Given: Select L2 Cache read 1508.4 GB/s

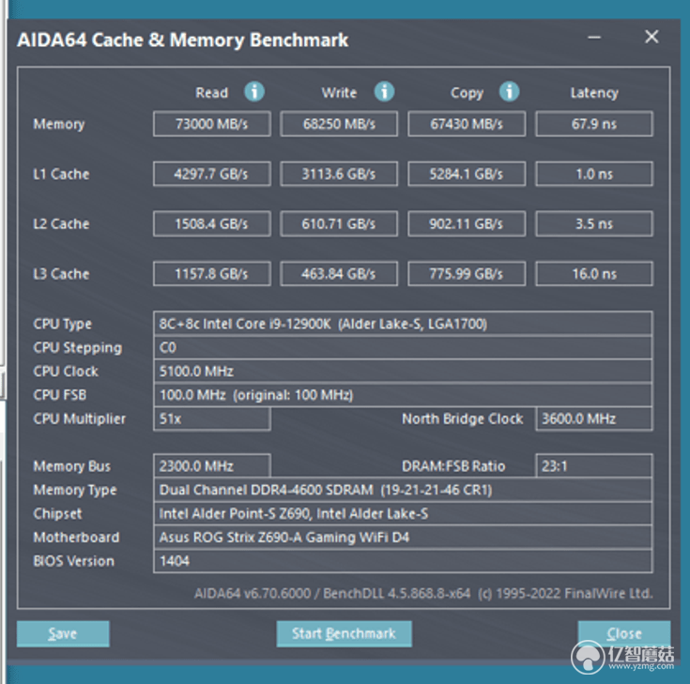Looking at the screenshot, I should tap(211, 224).
